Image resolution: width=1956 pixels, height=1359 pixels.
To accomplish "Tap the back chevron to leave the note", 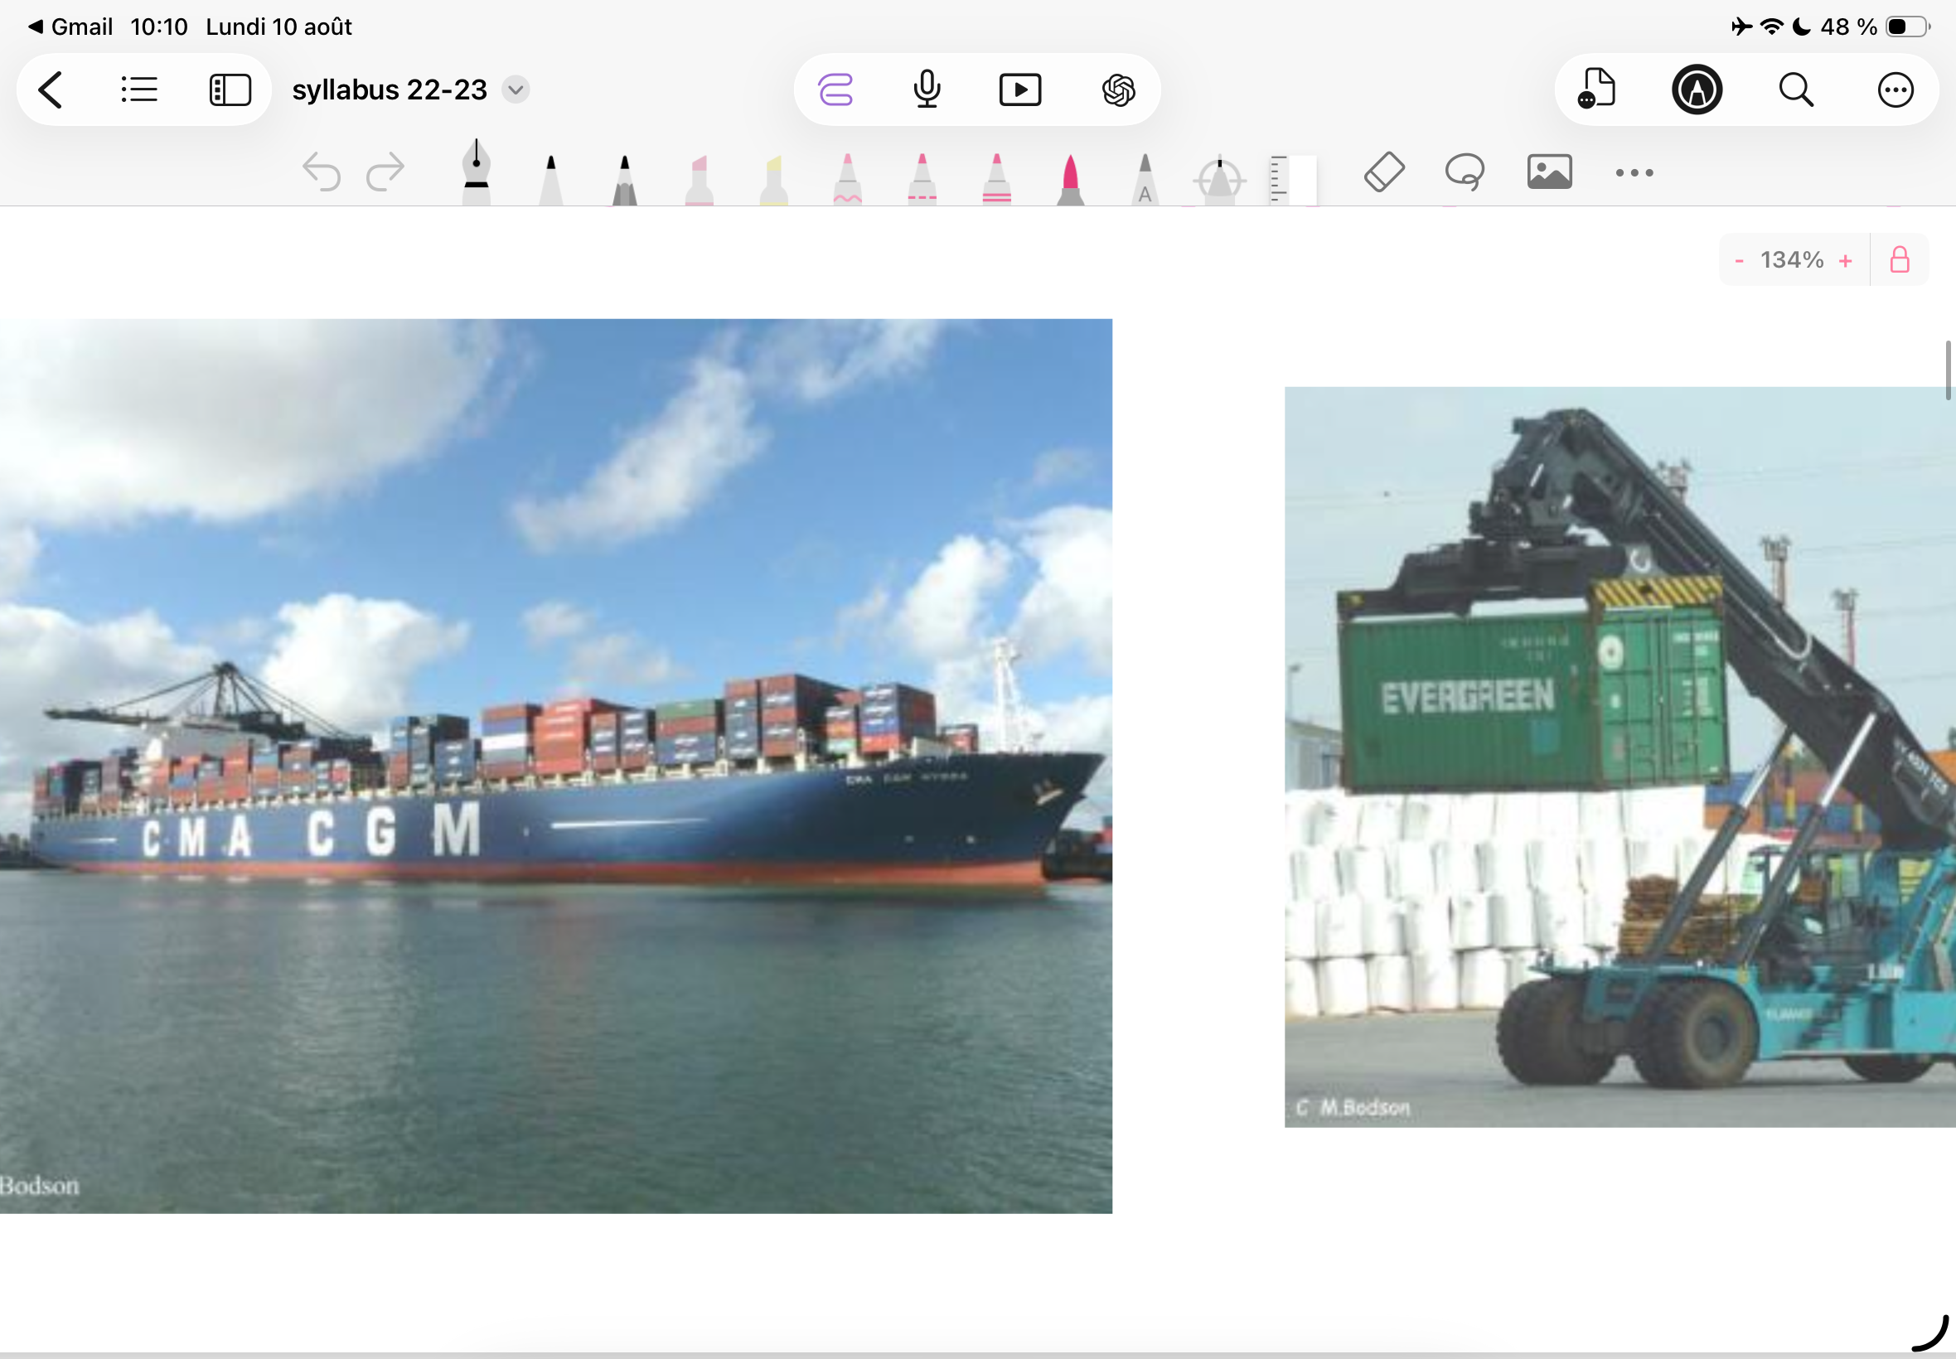I will coord(51,89).
